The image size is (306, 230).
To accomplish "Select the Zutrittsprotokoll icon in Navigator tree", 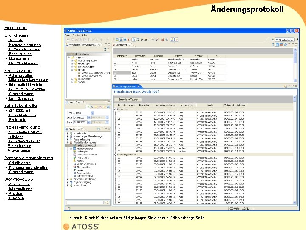I will pos(74,176).
